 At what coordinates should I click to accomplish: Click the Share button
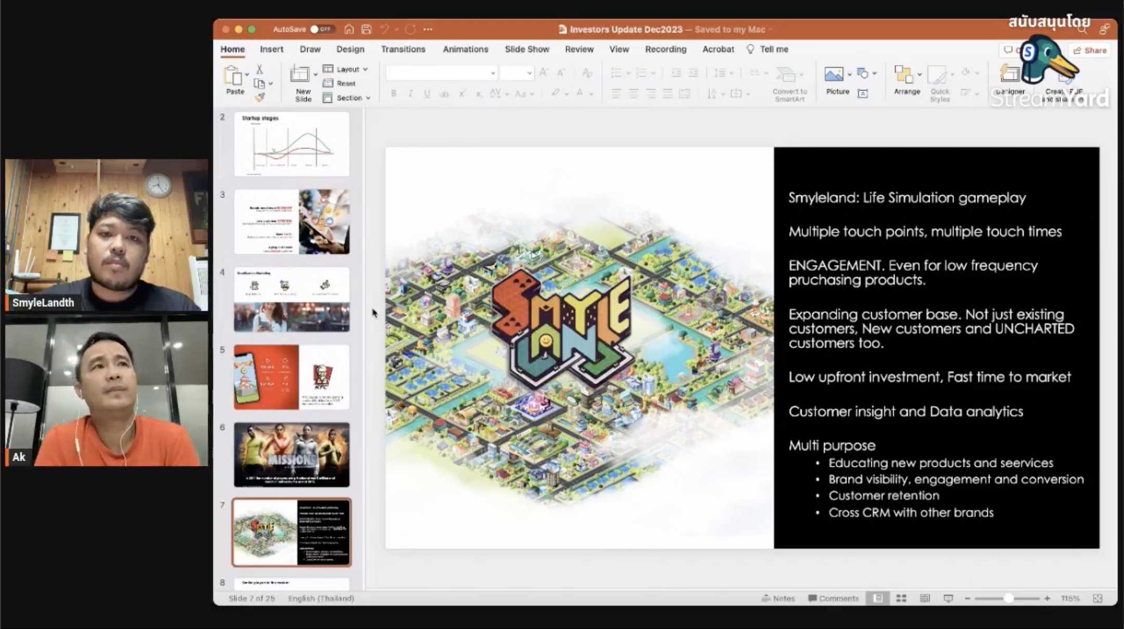pyautogui.click(x=1090, y=50)
